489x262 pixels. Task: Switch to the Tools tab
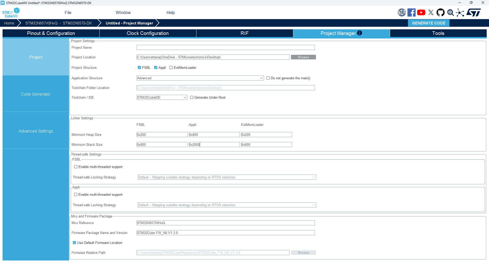coord(438,33)
